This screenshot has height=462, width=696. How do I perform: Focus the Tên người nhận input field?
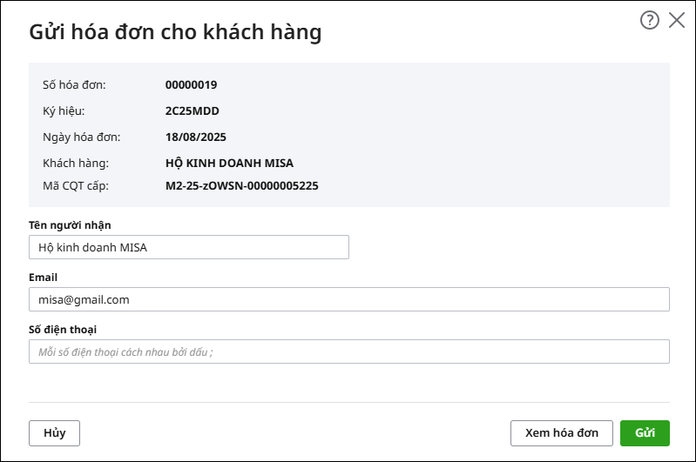(x=189, y=247)
